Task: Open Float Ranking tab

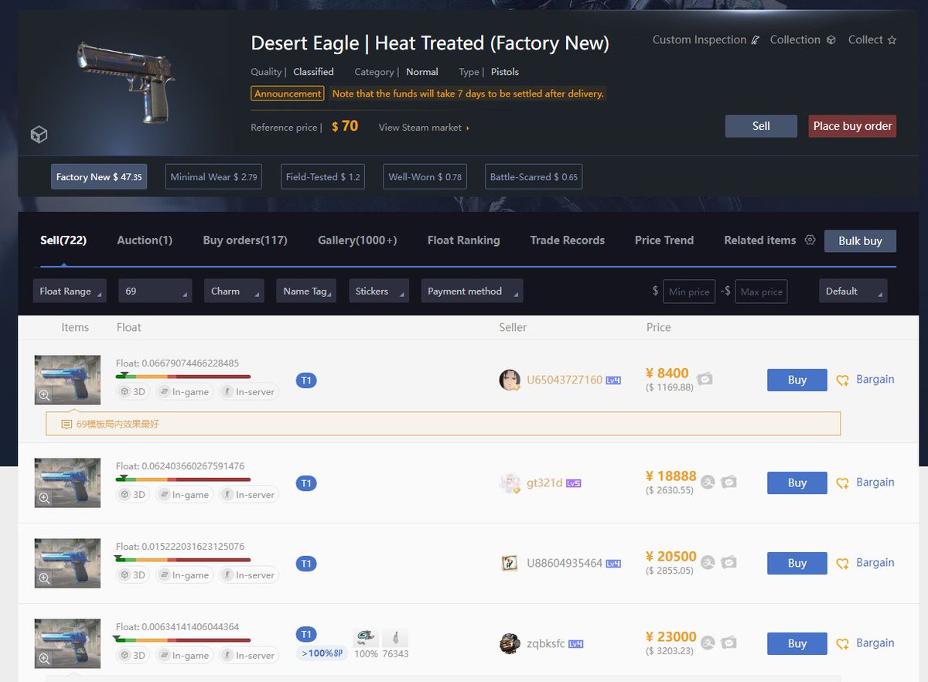Action: pos(463,240)
